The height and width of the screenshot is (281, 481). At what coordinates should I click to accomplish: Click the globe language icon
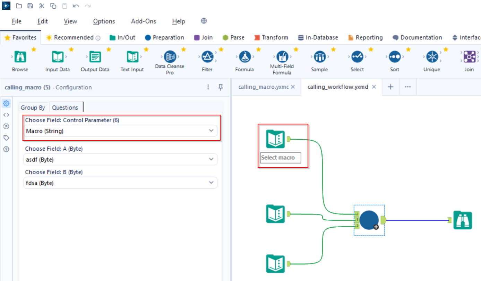click(x=204, y=21)
